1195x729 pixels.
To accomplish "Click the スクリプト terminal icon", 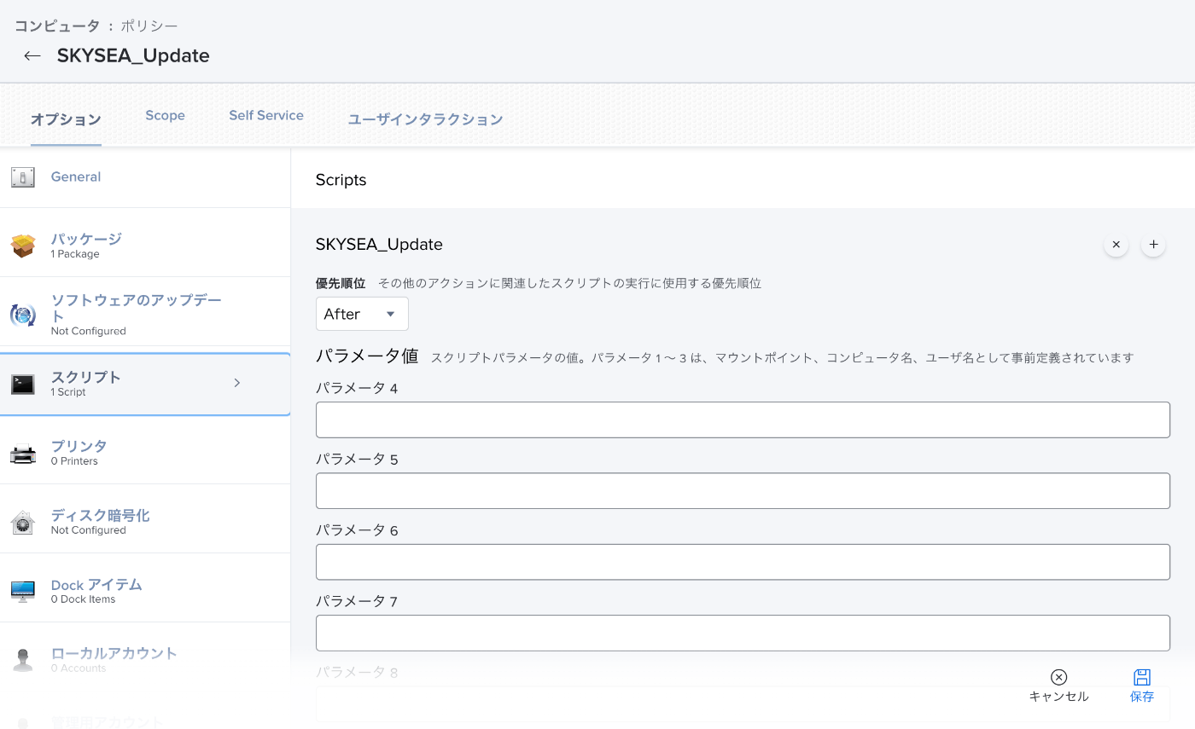I will pyautogui.click(x=23, y=385).
